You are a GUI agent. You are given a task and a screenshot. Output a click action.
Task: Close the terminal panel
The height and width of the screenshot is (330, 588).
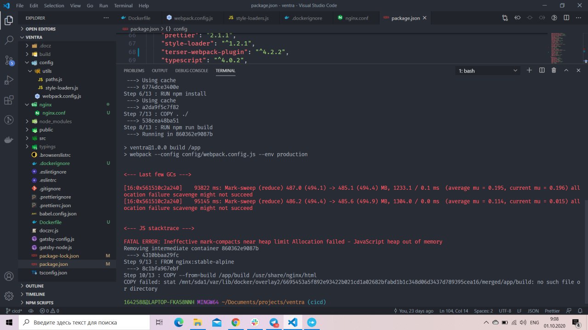coord(578,70)
